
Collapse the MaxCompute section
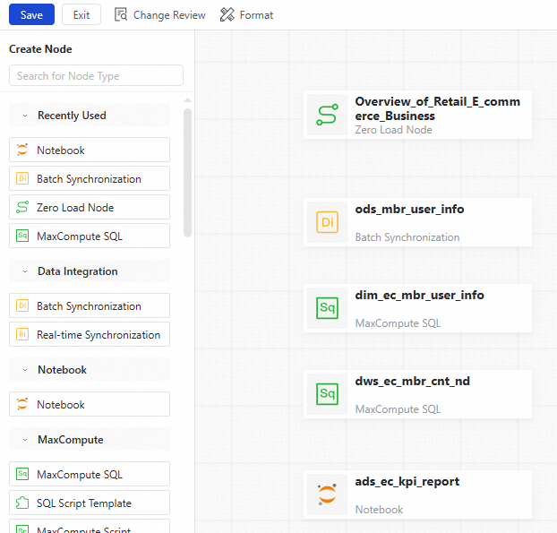[x=25, y=440]
